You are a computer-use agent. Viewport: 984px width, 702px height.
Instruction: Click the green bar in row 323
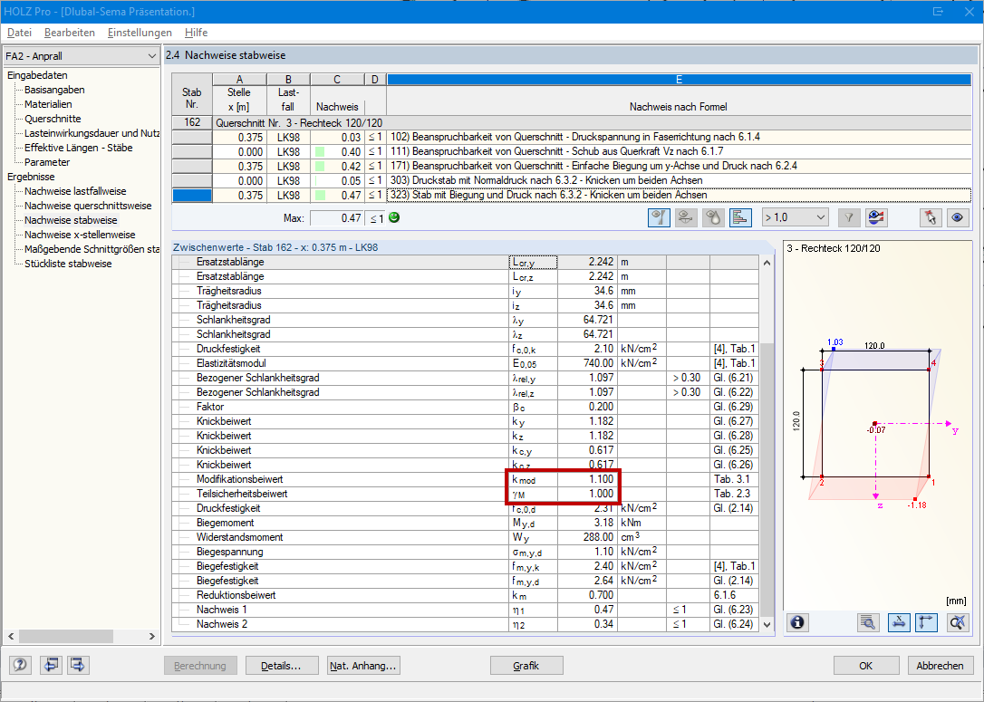(320, 195)
